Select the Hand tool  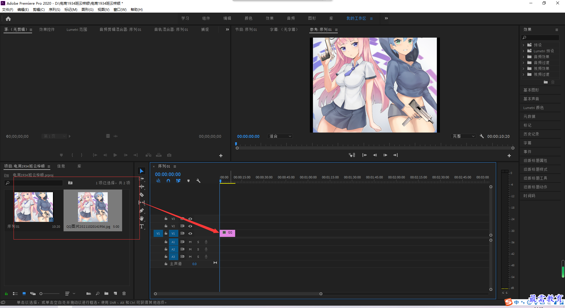tap(142, 218)
